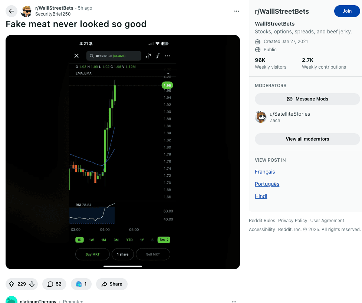Open the Privacy Policy page
This screenshot has width=362, height=303.
[x=293, y=221]
